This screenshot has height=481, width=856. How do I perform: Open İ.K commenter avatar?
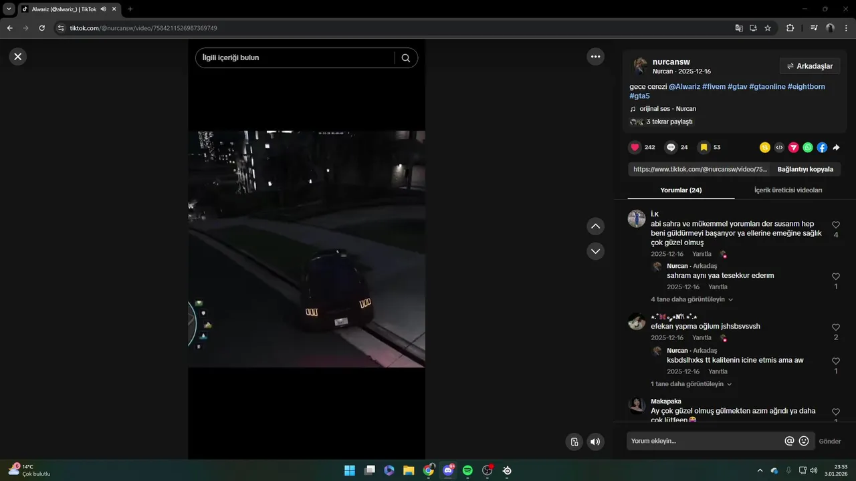[637, 218]
